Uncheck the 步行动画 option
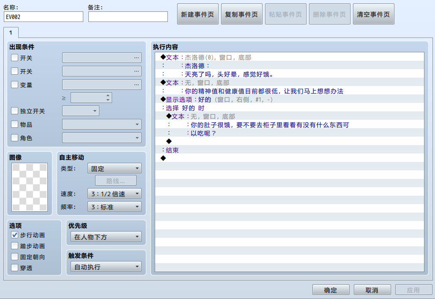Screen dimensions: 435x299 (x=14, y=235)
